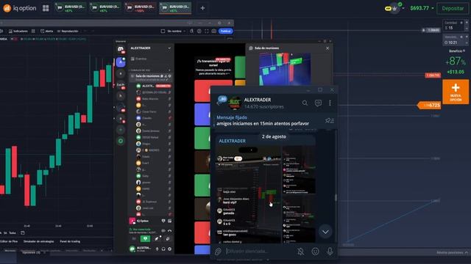Click the Discord add server plus icon
471x264 pixels.
coord(121,130)
